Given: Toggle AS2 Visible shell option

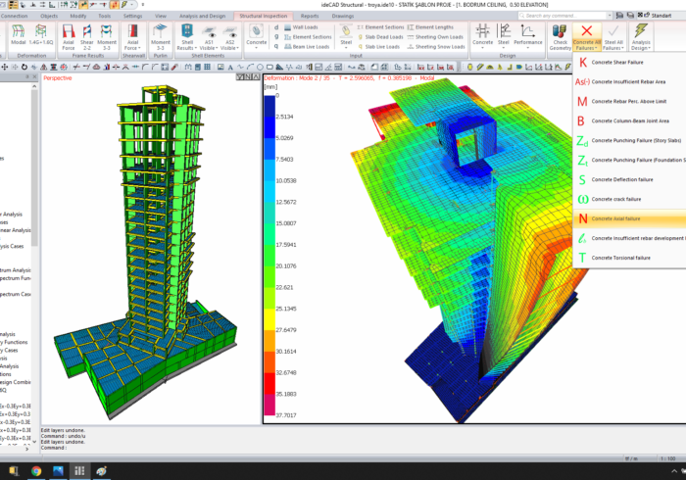Looking at the screenshot, I should [229, 37].
